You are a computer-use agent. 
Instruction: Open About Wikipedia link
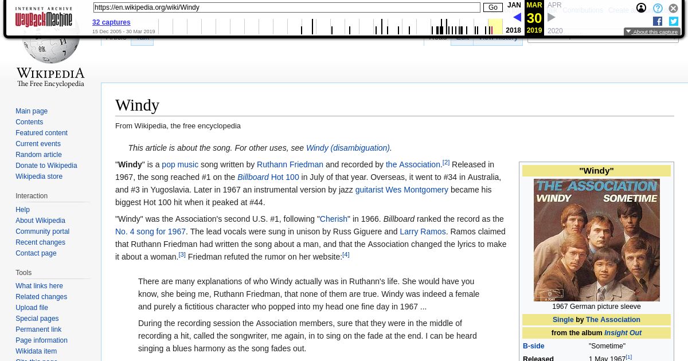40,221
